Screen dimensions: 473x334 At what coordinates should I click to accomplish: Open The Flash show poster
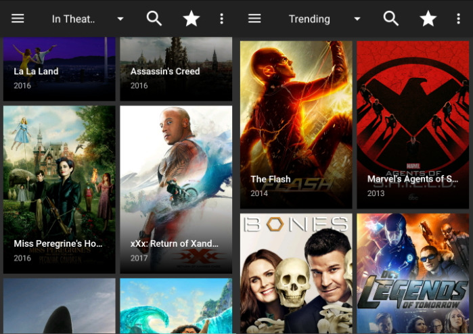tap(296, 125)
